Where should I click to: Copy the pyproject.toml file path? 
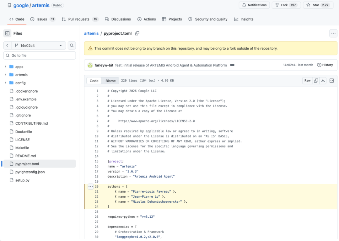[137, 33]
